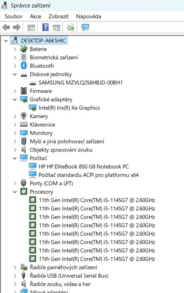Click the Řadiče zvuku, videa a her icon
The height and width of the screenshot is (293, 184).
pyautogui.click(x=24, y=284)
